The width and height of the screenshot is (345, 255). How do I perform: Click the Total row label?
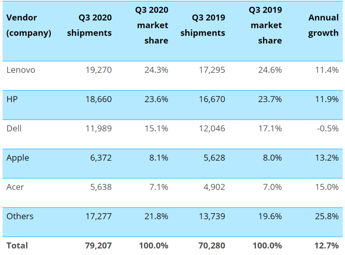(17, 246)
